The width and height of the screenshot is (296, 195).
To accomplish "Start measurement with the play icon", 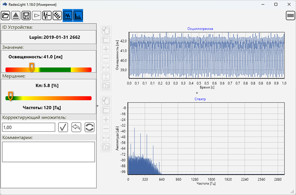I will point(37,16).
